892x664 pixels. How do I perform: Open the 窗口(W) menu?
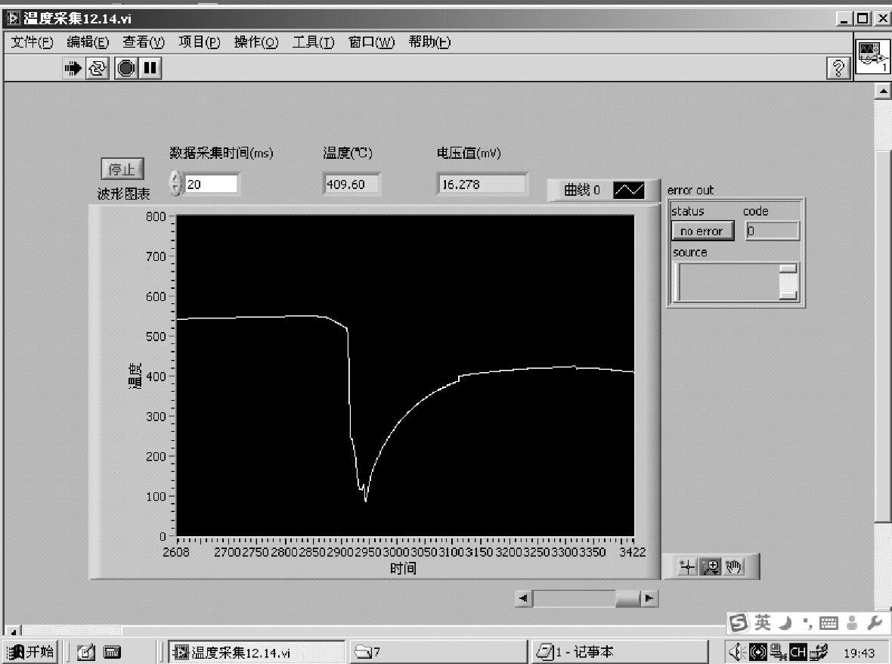pos(371,42)
